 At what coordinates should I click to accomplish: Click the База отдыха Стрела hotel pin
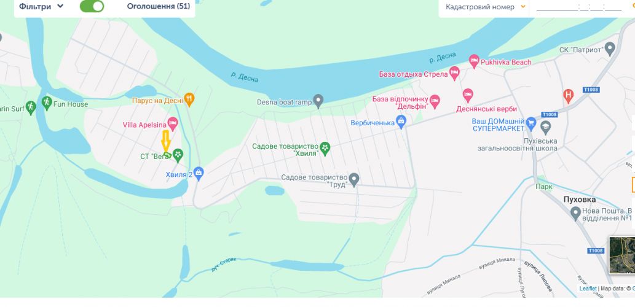454,73
